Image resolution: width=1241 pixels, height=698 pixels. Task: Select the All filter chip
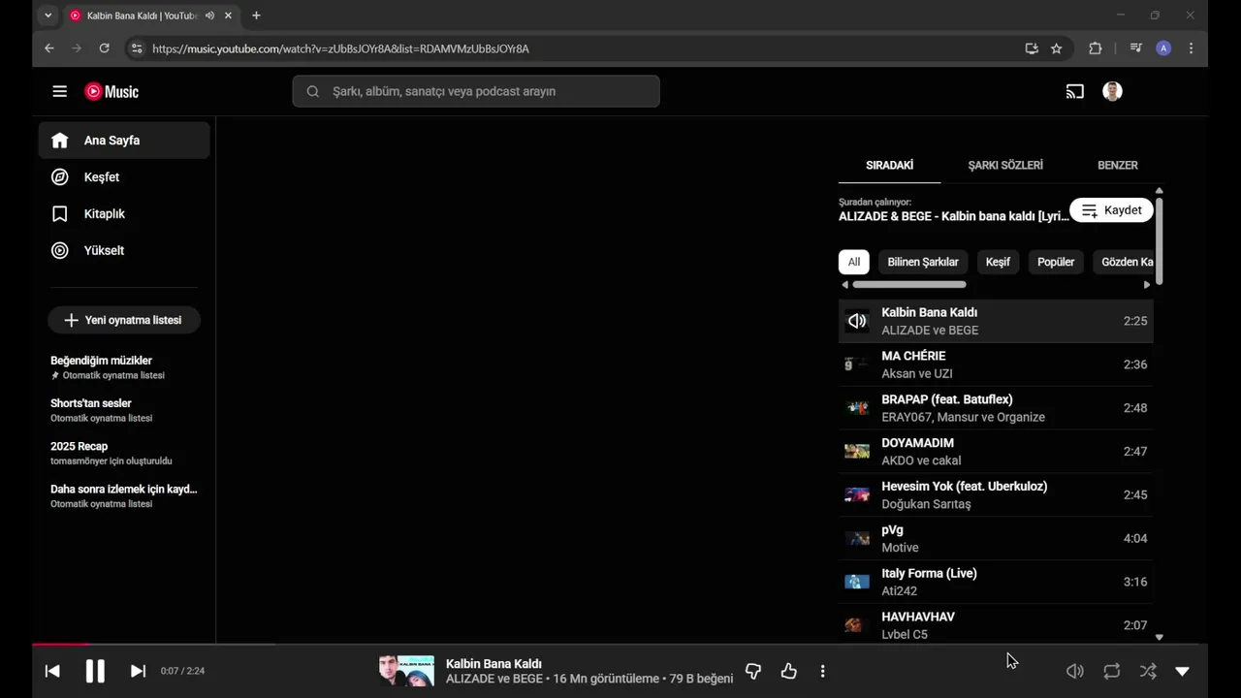coord(854,262)
